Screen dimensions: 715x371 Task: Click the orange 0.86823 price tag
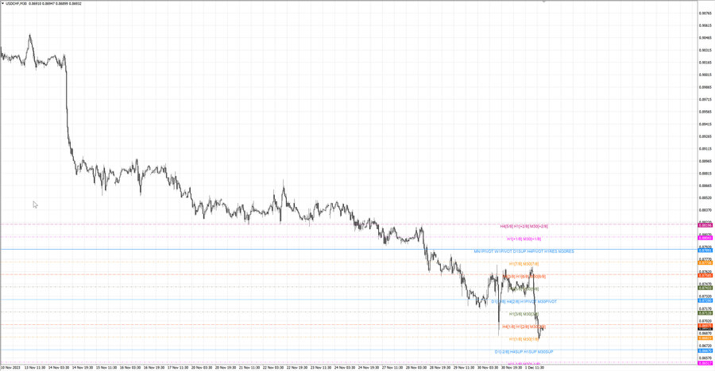(705, 338)
